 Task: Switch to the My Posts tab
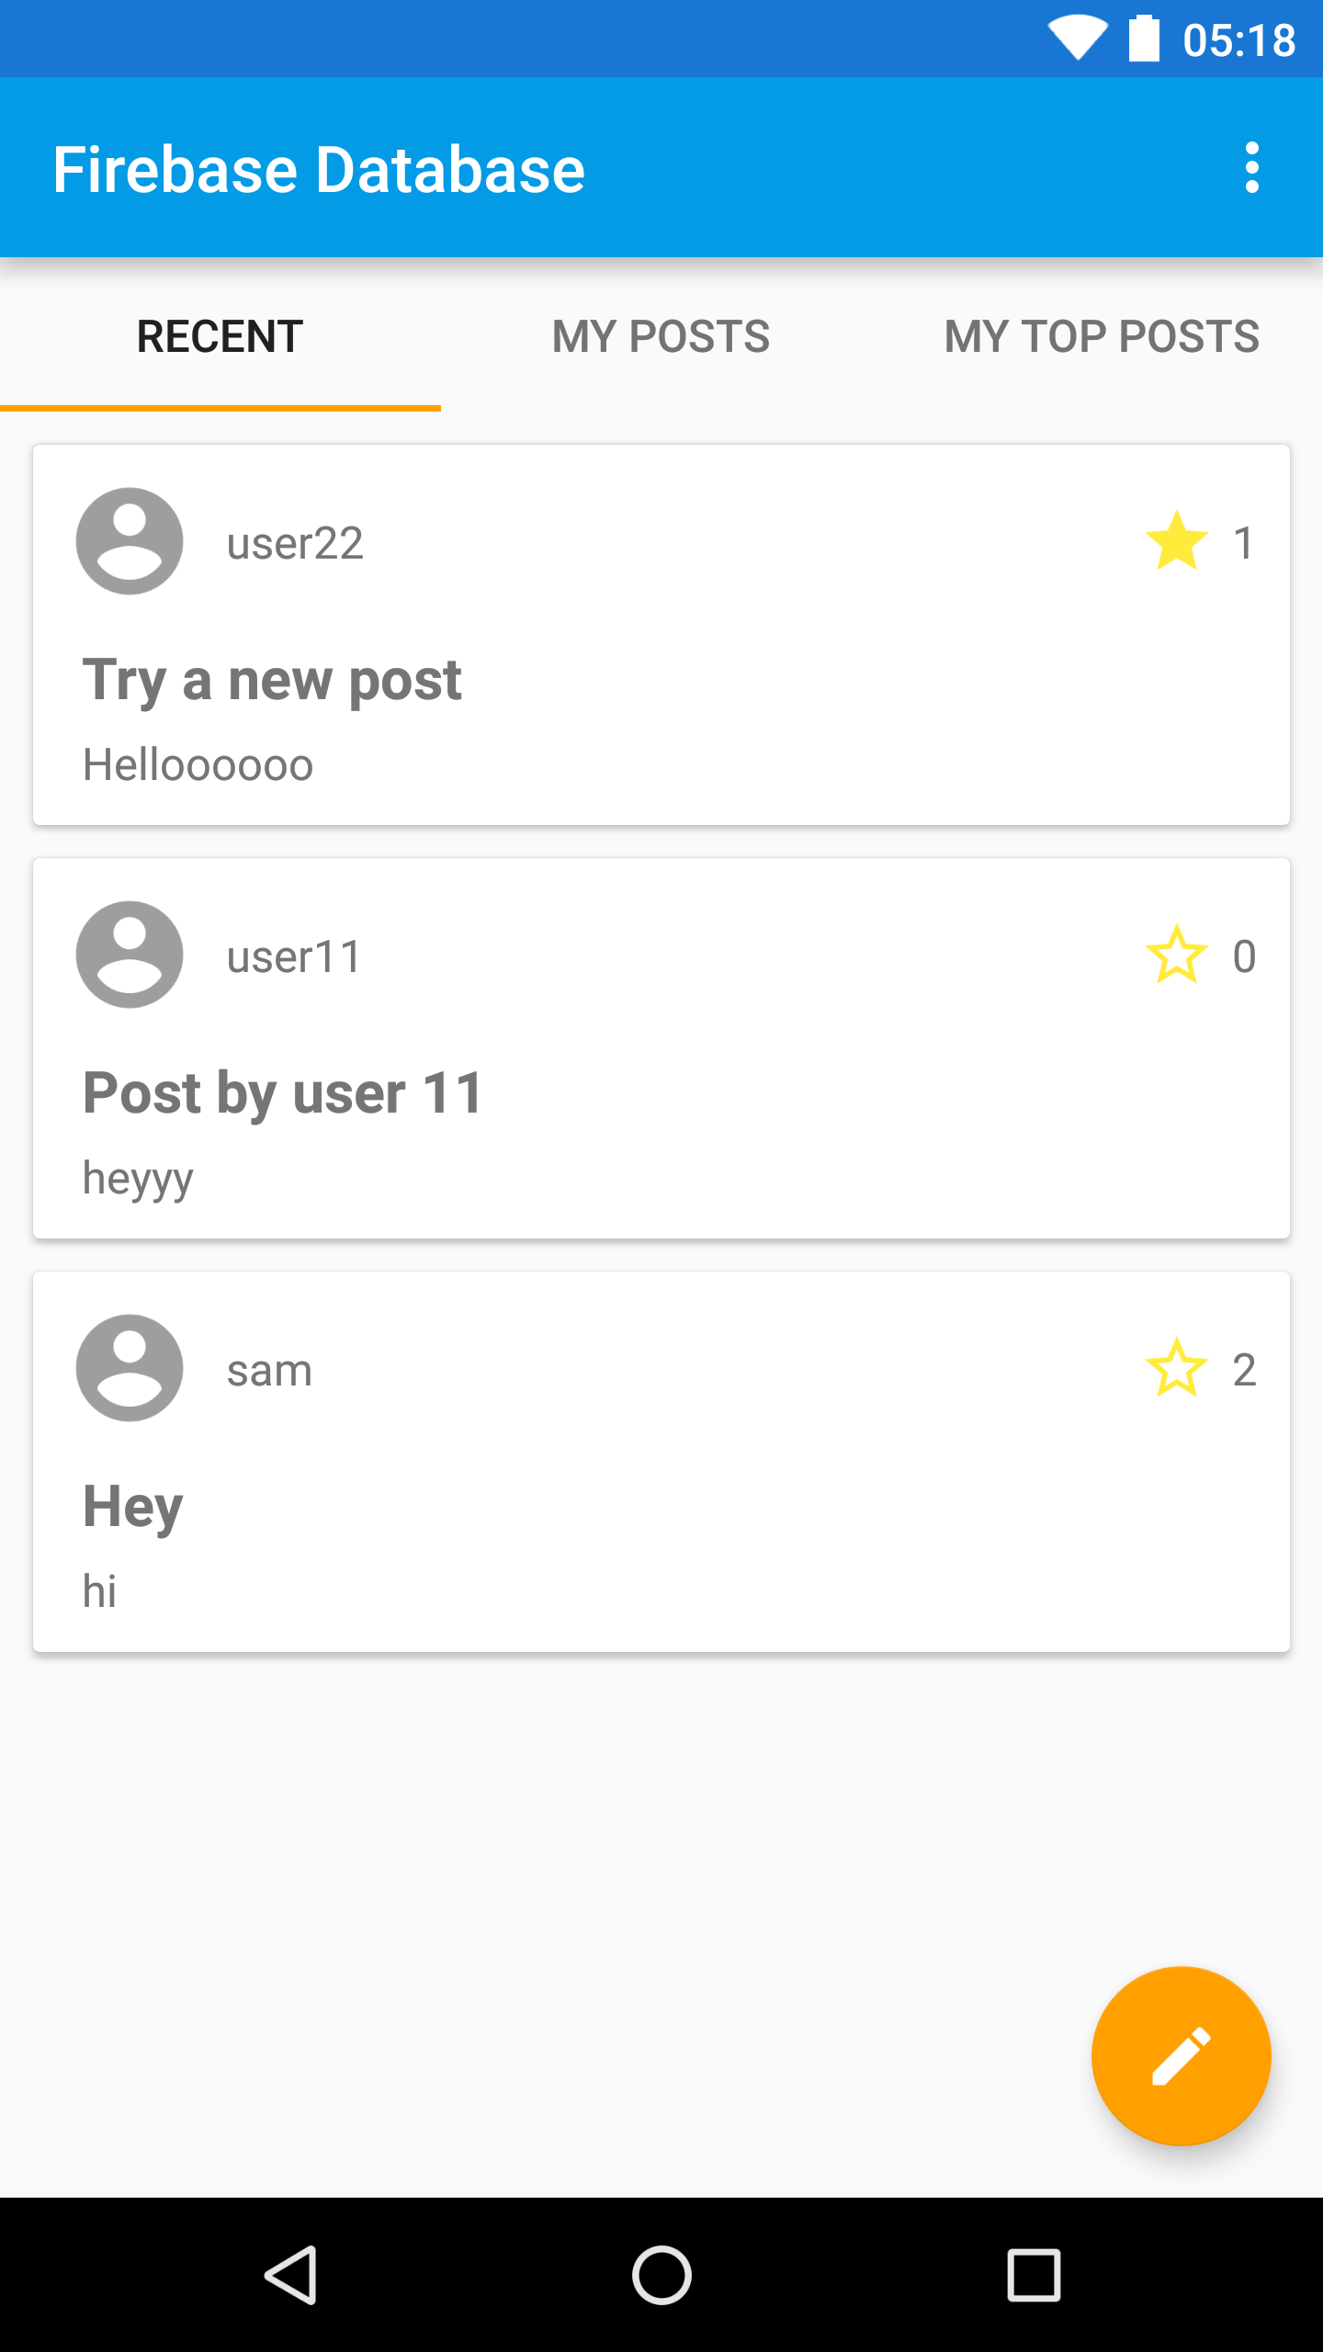pyautogui.click(x=661, y=336)
